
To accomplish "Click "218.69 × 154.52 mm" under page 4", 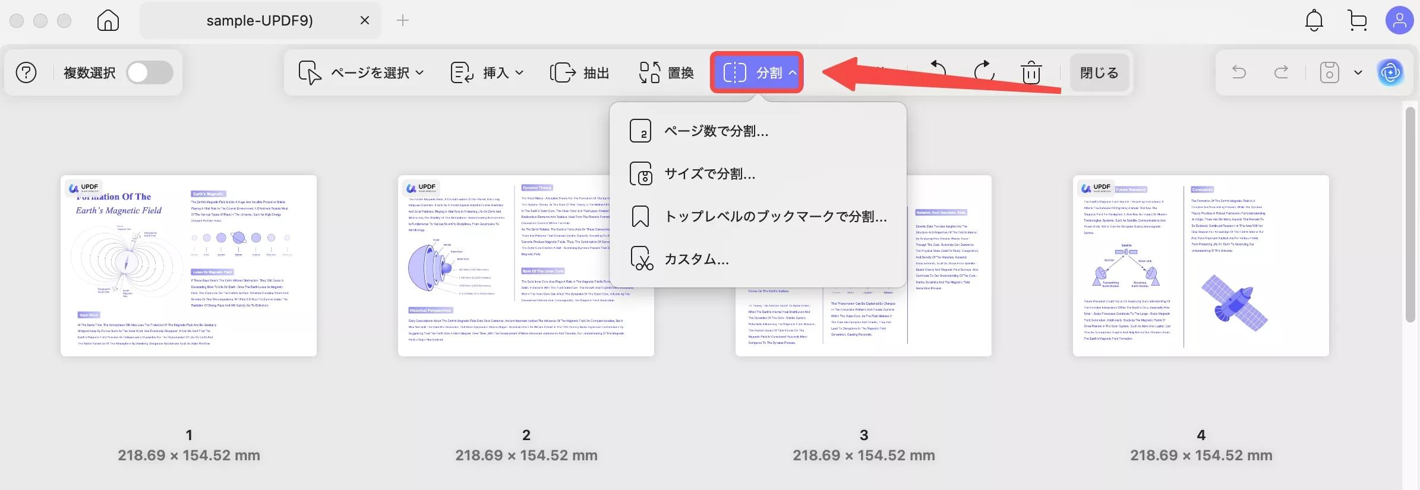I will [x=1201, y=456].
